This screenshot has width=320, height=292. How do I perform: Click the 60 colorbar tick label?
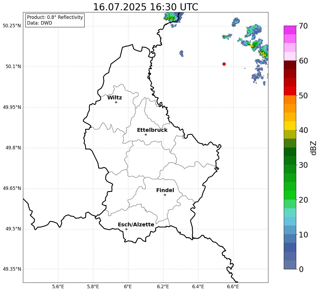303,61
